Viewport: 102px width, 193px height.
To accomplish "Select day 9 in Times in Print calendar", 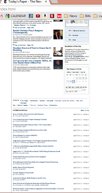I will 74,81.
